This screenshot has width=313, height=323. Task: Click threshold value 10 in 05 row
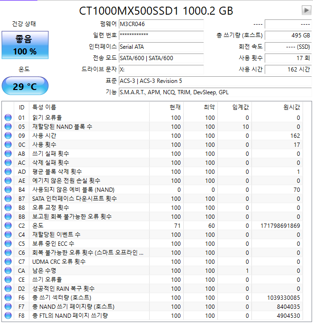click(x=246, y=127)
